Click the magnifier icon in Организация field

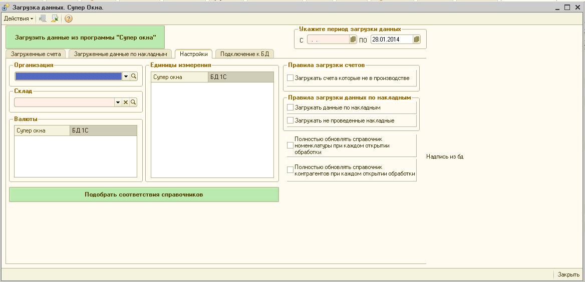coord(134,76)
